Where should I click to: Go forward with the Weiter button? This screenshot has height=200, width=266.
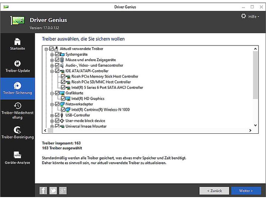[x=246, y=191]
